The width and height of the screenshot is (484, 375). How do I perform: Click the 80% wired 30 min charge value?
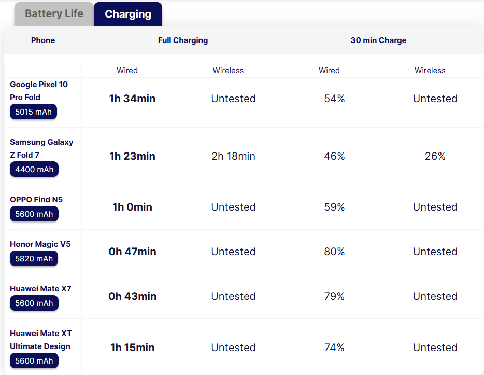334,252
